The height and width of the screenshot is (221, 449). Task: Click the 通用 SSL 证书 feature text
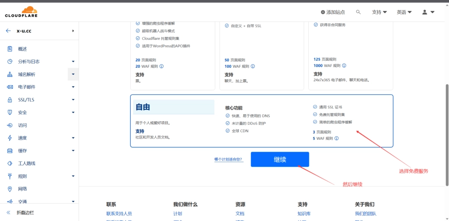click(331, 107)
